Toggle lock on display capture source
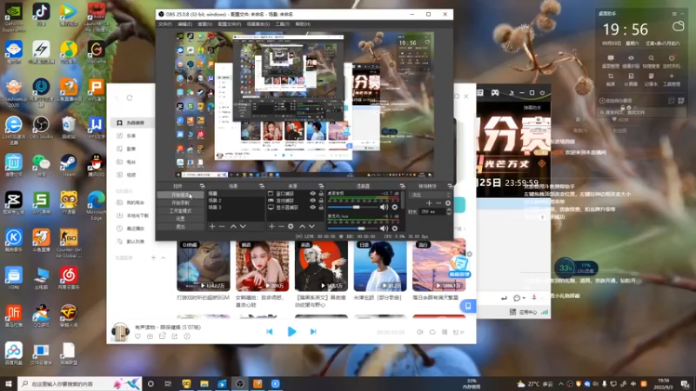 [321, 208]
